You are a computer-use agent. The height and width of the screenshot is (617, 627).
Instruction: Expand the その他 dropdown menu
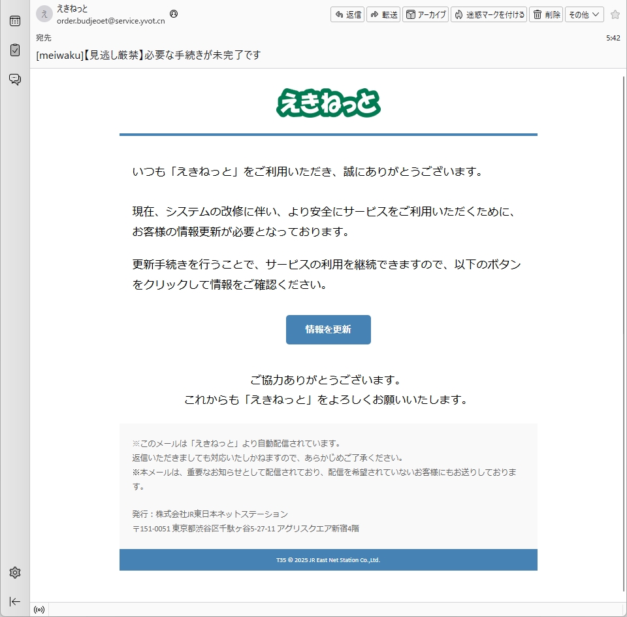point(584,14)
